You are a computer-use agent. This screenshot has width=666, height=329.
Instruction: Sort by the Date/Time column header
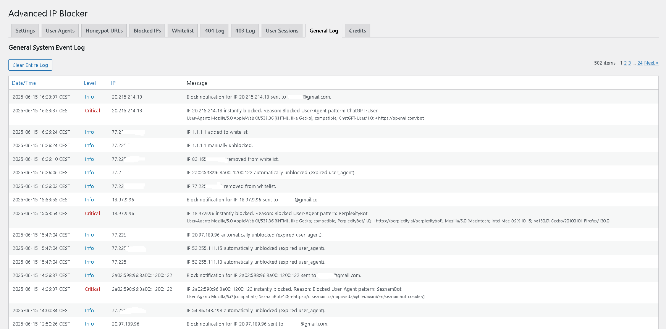[x=24, y=83]
